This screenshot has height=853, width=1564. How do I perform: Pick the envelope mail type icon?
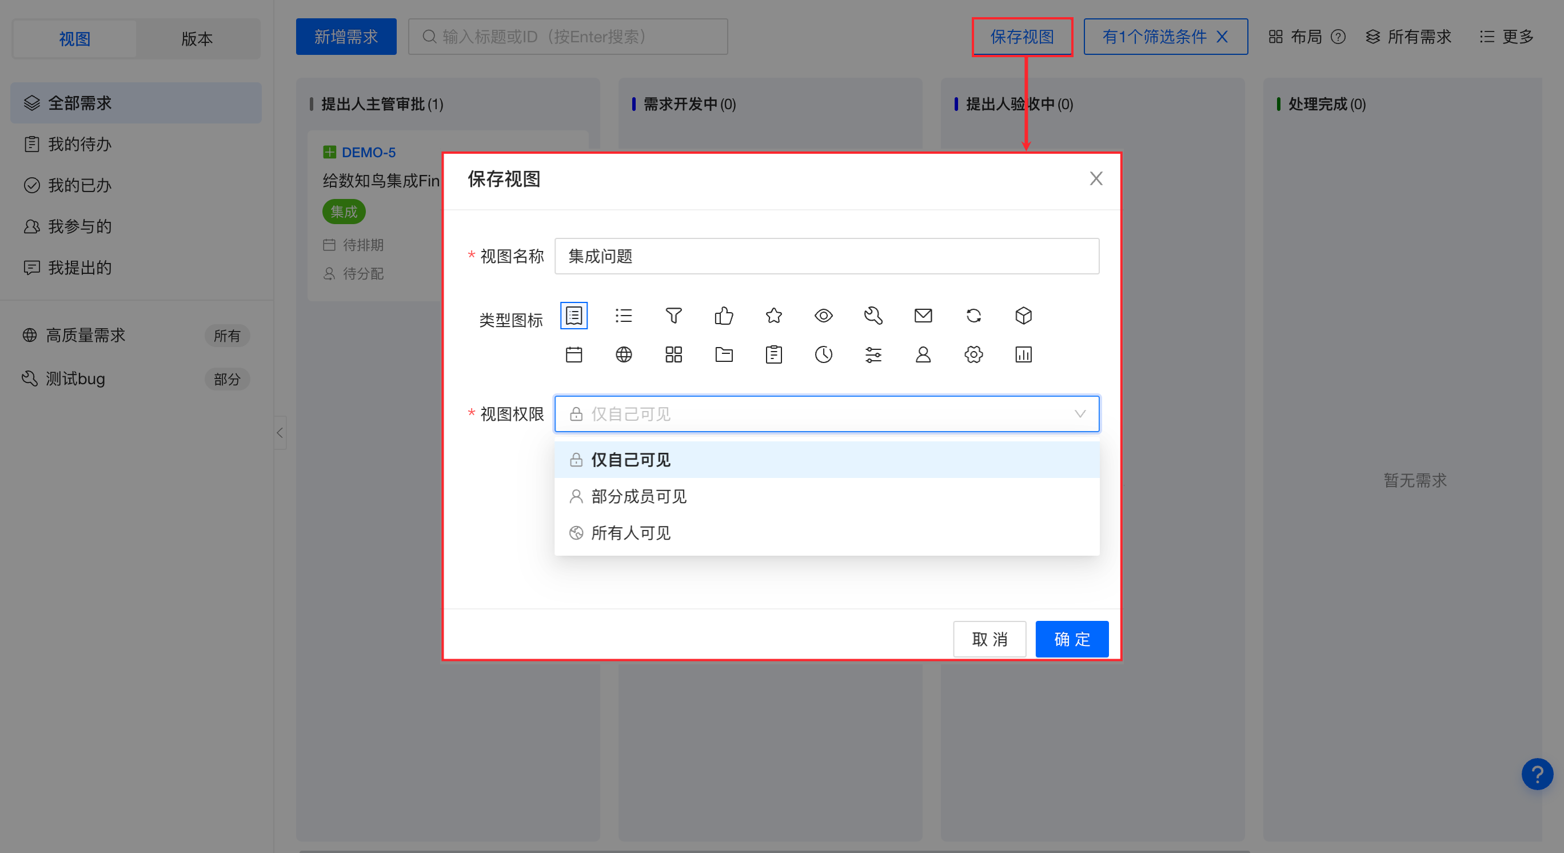(923, 316)
